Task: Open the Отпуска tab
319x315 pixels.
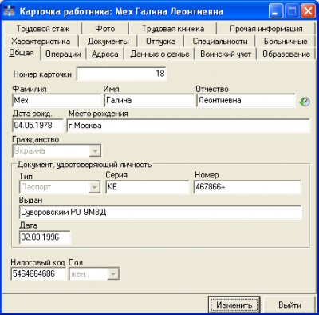Action: point(161,41)
